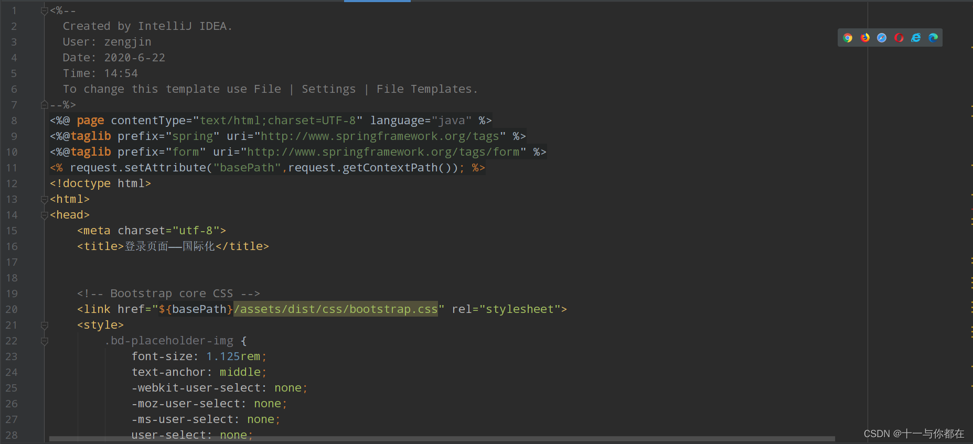Click the 'taglib' keyword with form prefix

pos(91,152)
